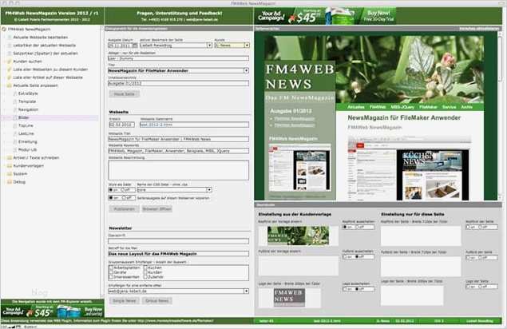Click the Publizieren button
The width and height of the screenshot is (507, 329).
[125, 209]
